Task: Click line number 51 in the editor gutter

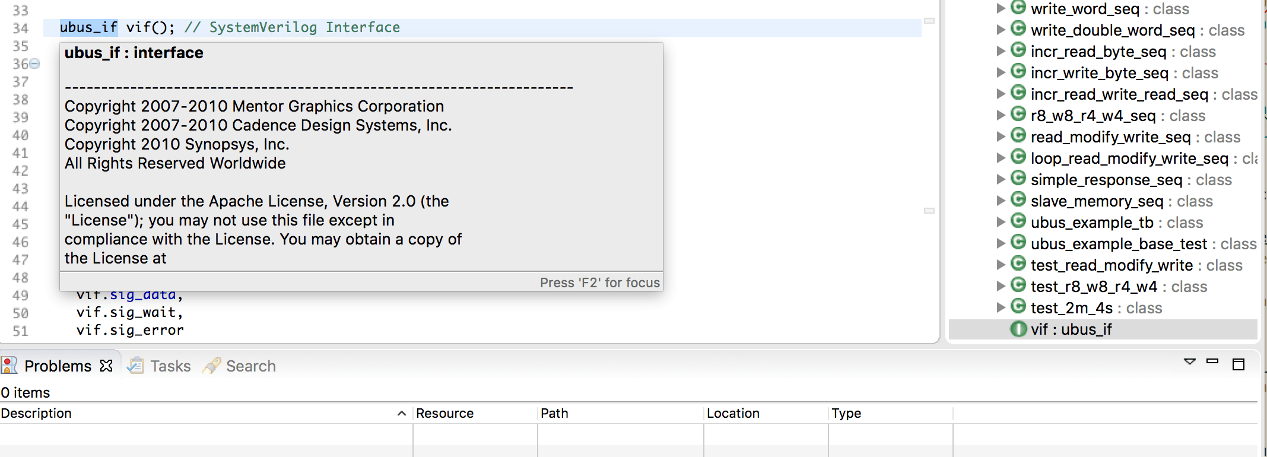Action: tap(20, 331)
